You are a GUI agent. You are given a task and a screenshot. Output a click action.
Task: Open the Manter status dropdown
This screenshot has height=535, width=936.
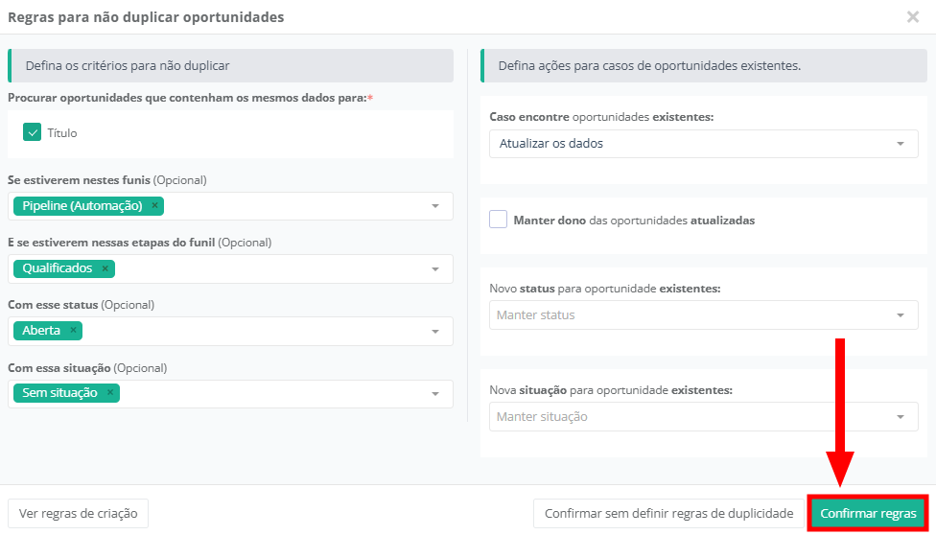point(900,314)
